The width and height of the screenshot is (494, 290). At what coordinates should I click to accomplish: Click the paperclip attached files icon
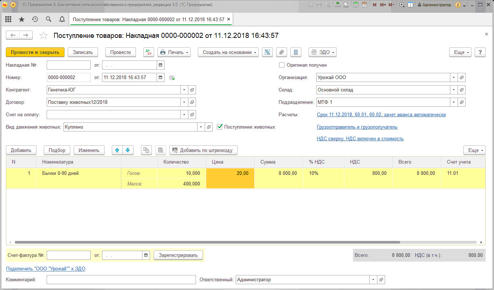(x=281, y=52)
